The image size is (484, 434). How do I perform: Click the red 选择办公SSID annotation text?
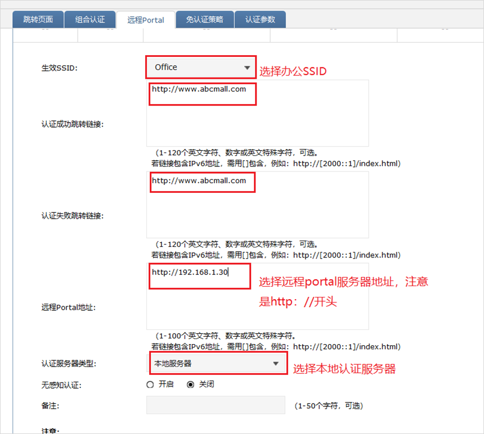[293, 71]
